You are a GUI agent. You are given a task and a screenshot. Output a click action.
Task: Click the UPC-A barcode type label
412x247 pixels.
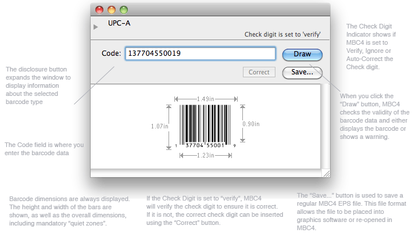point(119,23)
